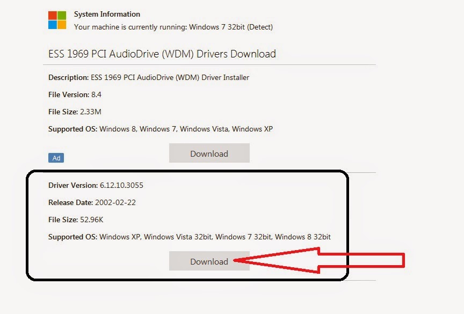Select Supported OS line listing Windows XP, Vista 32bit
Screen dimensions: 464x314
point(190,237)
